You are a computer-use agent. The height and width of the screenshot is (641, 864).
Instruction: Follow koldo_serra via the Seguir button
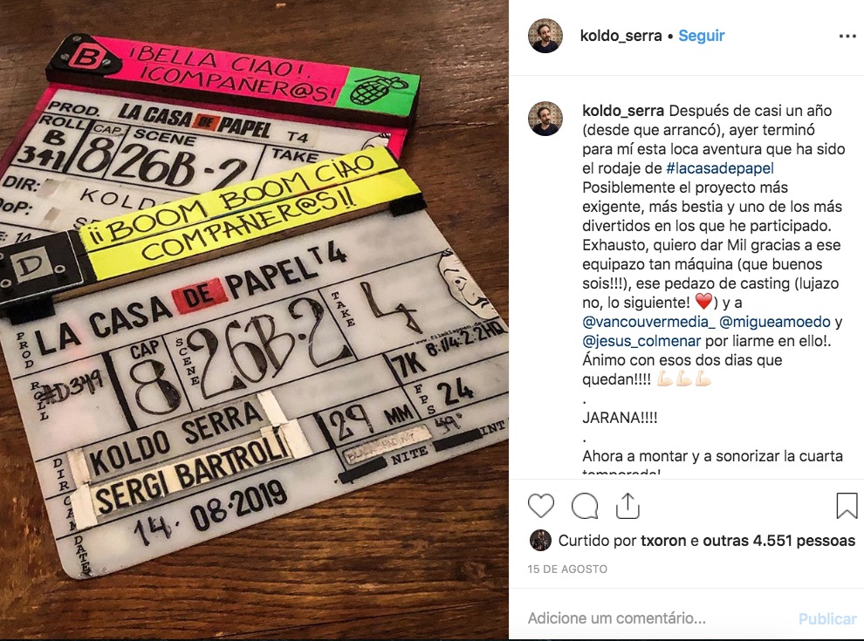(x=701, y=36)
